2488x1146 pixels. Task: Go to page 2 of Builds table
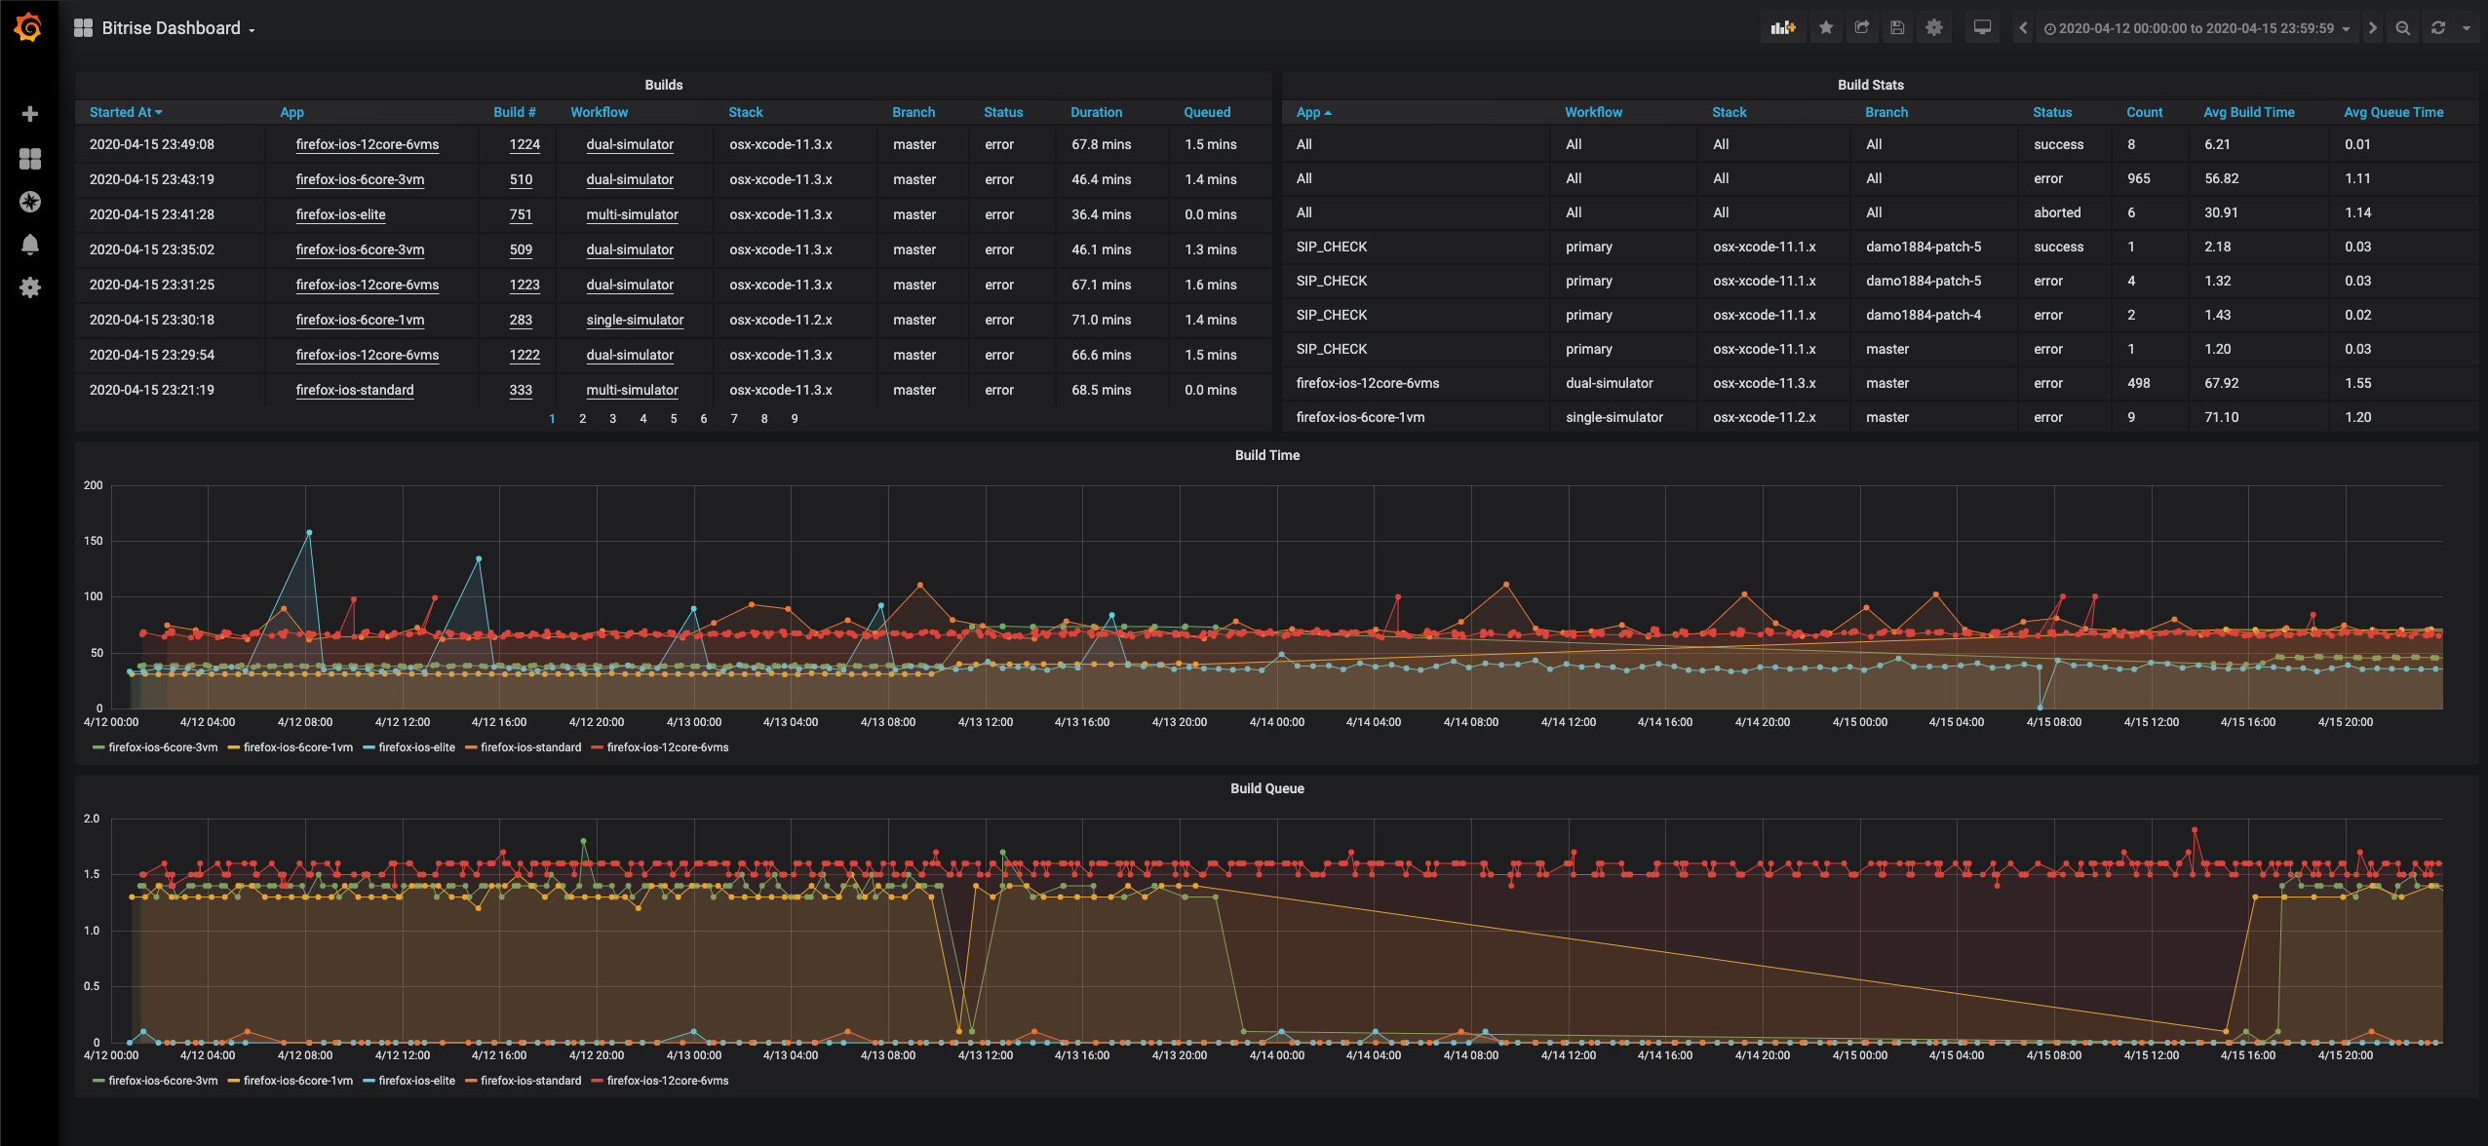[x=582, y=419]
